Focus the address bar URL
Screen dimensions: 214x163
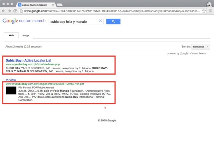point(112,11)
